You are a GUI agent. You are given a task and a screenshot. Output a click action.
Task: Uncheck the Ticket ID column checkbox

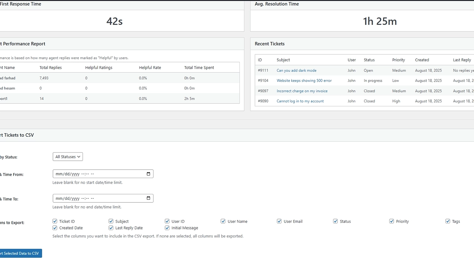coord(55,221)
